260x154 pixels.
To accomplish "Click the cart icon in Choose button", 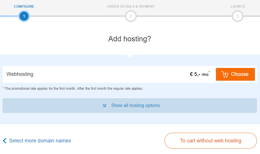I will [x=225, y=74].
